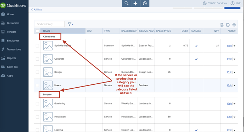Image resolution: width=244 pixels, height=132 pixels.
Task: Open the filter funnel dropdown
Action: pyautogui.click(x=70, y=24)
